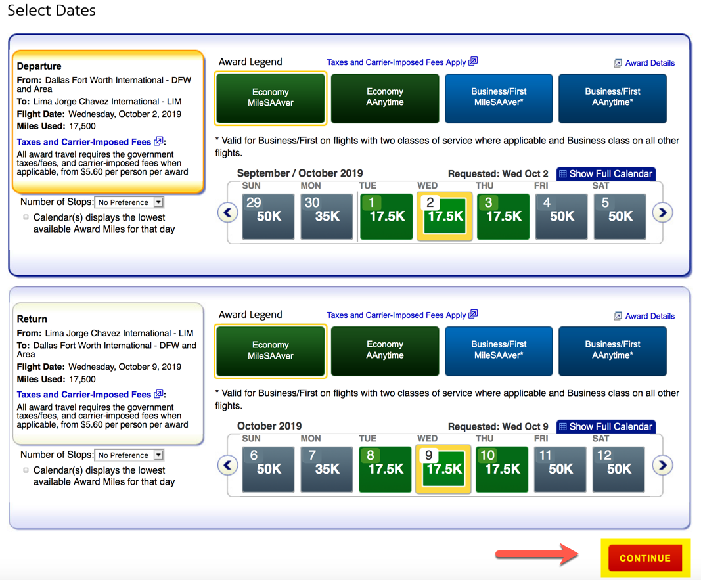Open return Taxes and Carrier-Imposed Fees Apply link
This screenshot has height=580, width=701.
(396, 315)
